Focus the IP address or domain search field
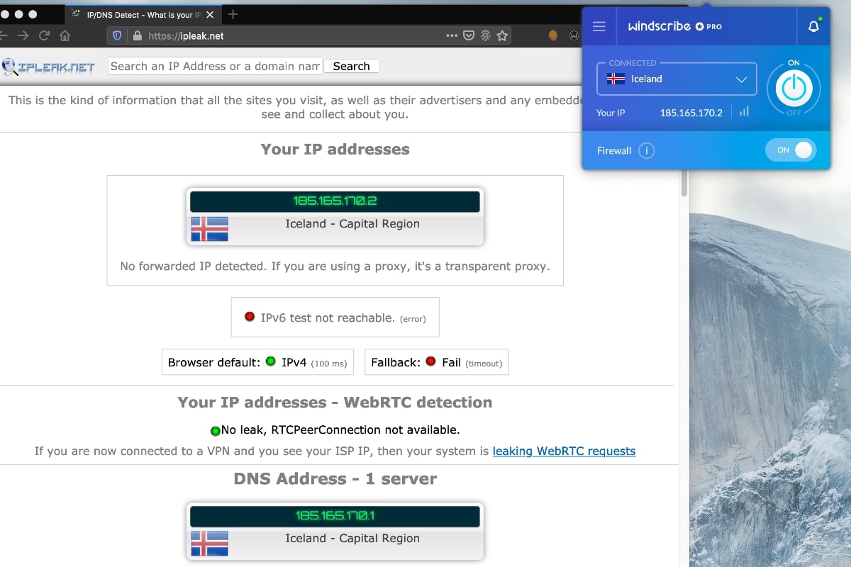The width and height of the screenshot is (851, 567). tap(216, 66)
